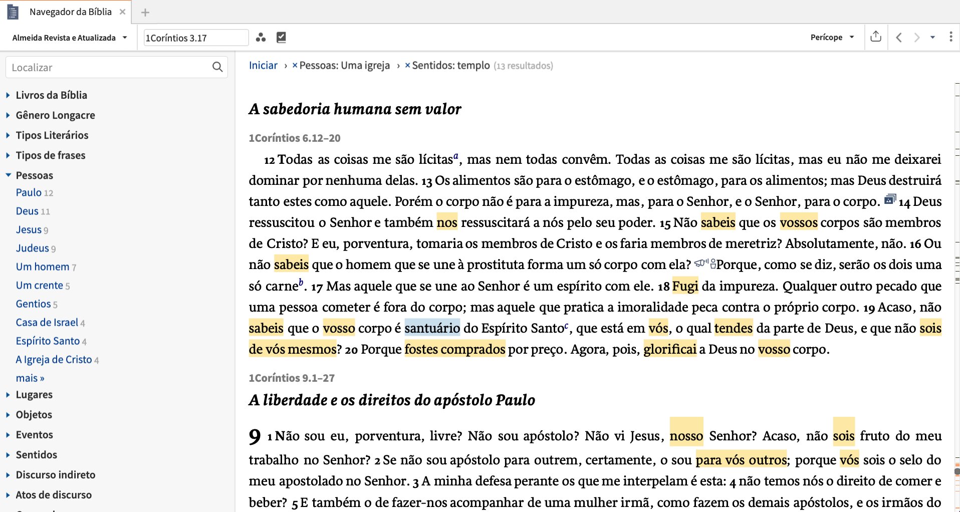Image resolution: width=960 pixels, height=512 pixels.
Task: Filter by Deus facet
Action: [27, 211]
